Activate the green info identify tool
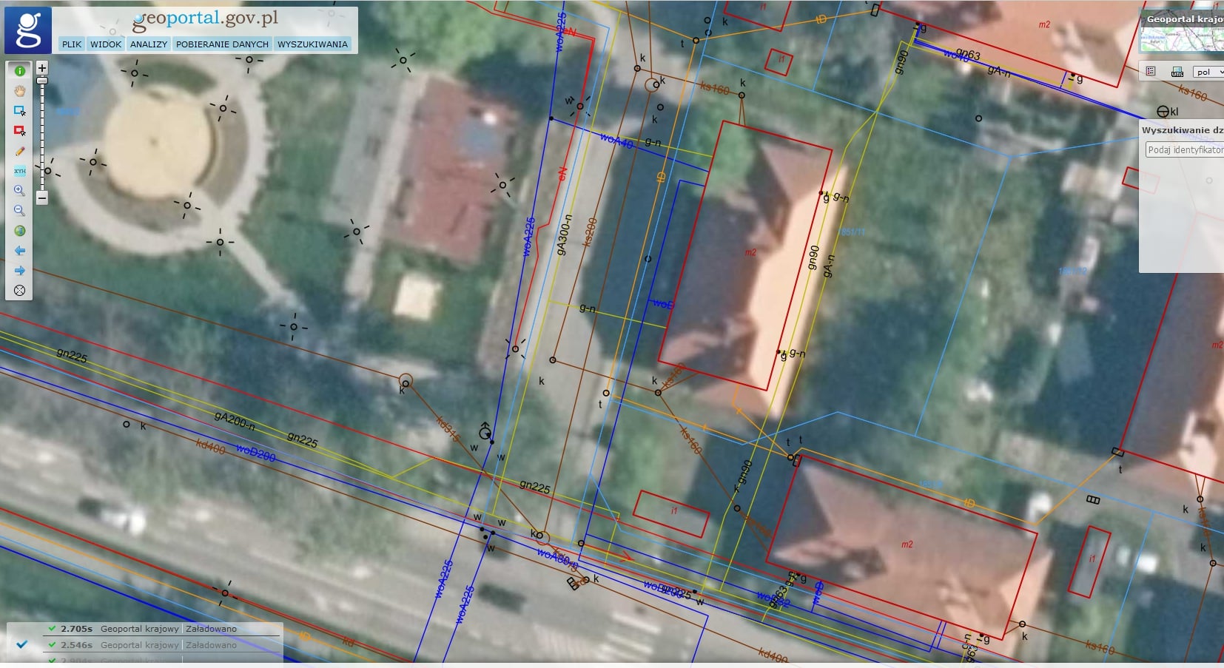 click(20, 71)
